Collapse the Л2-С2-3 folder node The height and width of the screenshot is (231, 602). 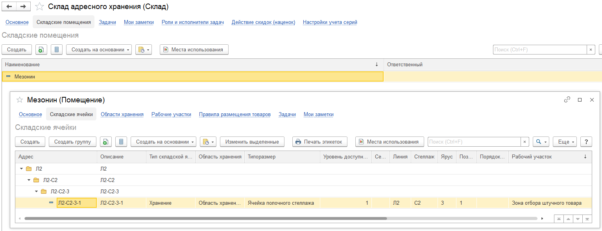37,191
